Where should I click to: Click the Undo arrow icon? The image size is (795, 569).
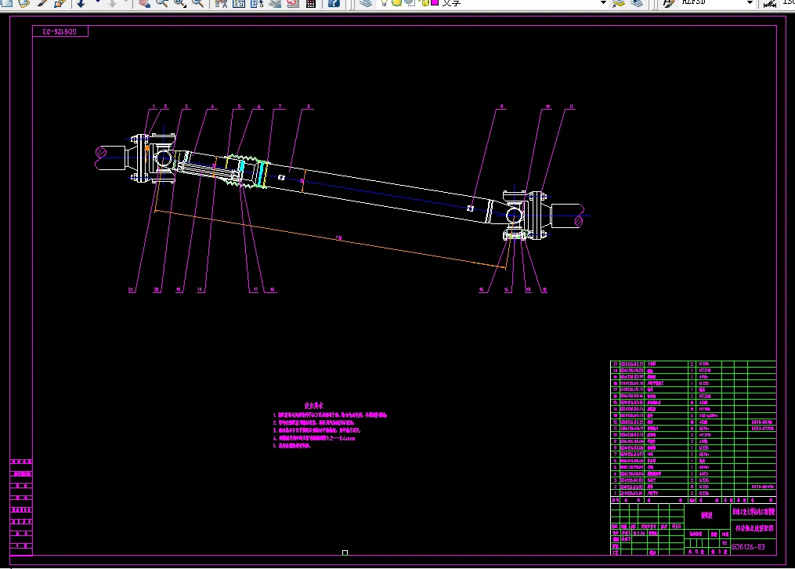click(81, 3)
